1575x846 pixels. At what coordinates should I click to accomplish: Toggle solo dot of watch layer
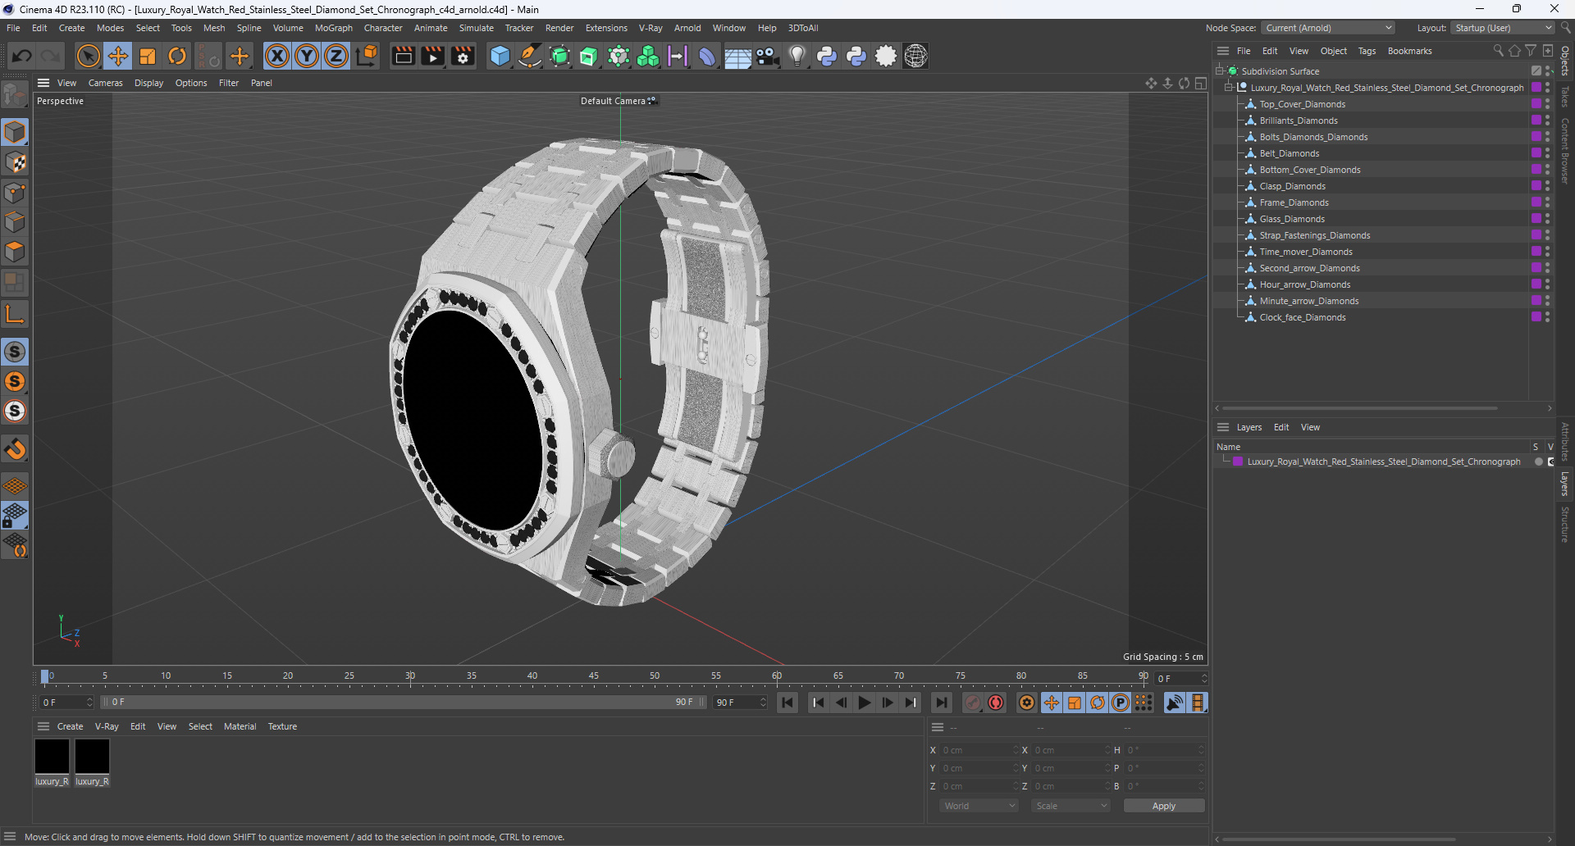tap(1538, 462)
